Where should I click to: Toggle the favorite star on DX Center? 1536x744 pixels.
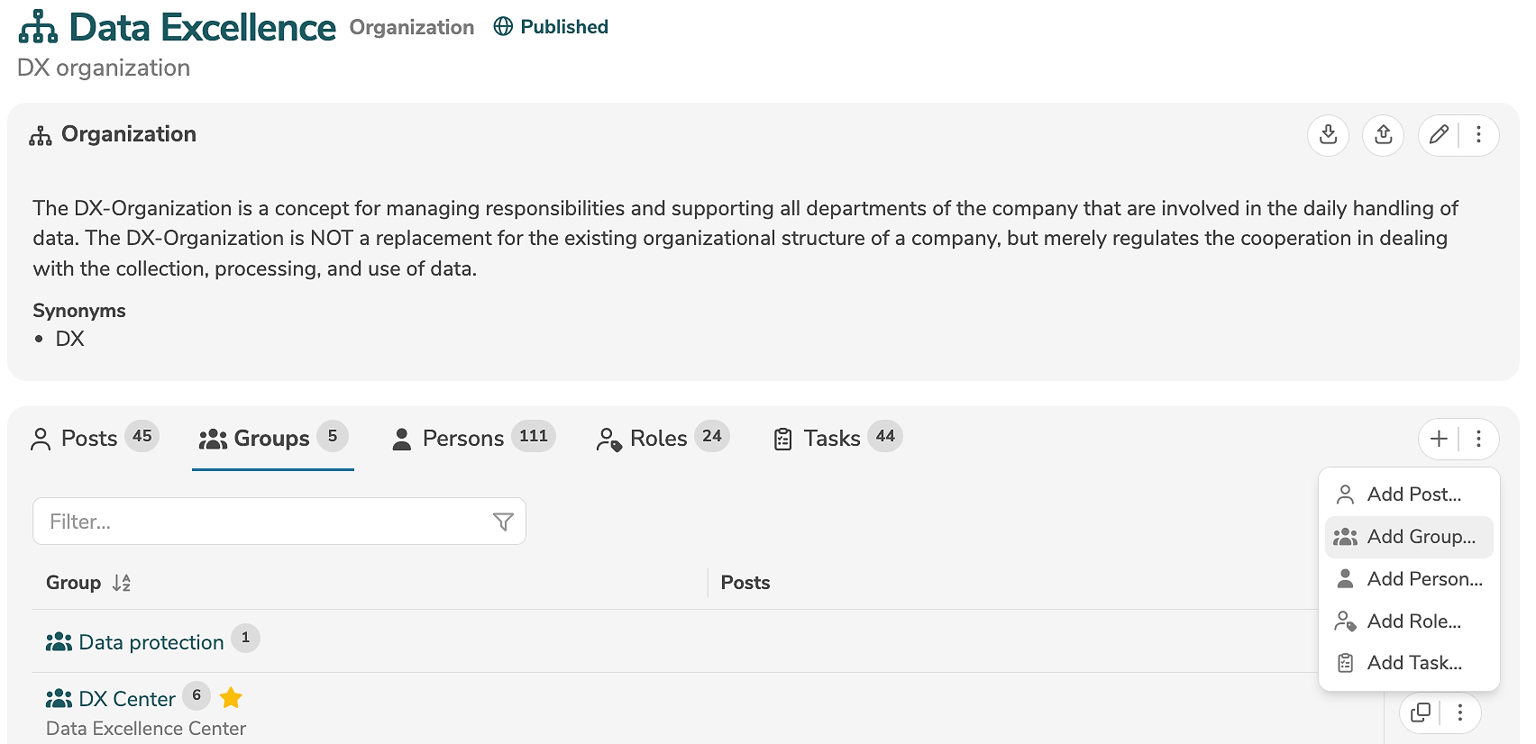click(231, 697)
